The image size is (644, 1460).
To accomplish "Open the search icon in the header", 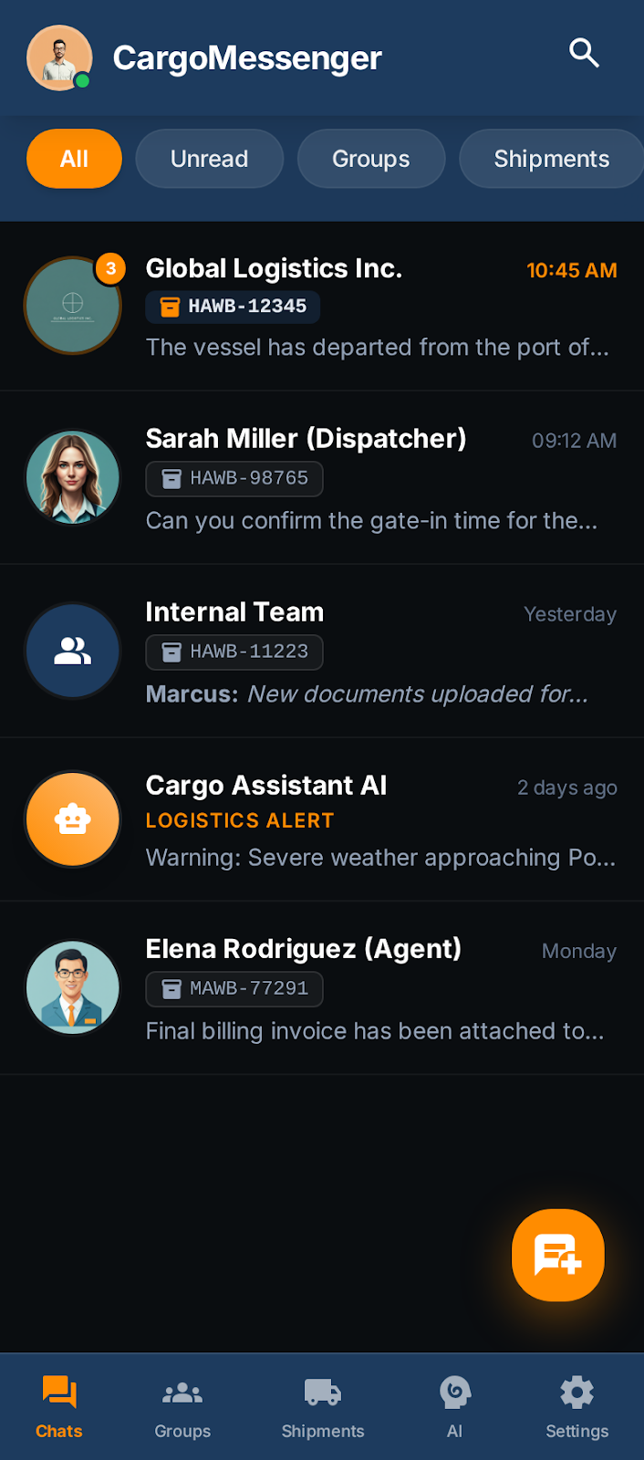I will [x=584, y=55].
